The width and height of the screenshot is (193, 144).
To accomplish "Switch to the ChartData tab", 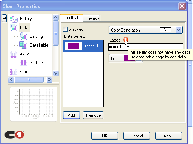I will tap(72, 18).
